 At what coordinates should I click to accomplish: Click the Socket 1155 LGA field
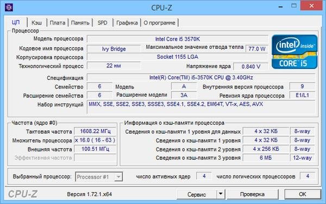(x=177, y=57)
